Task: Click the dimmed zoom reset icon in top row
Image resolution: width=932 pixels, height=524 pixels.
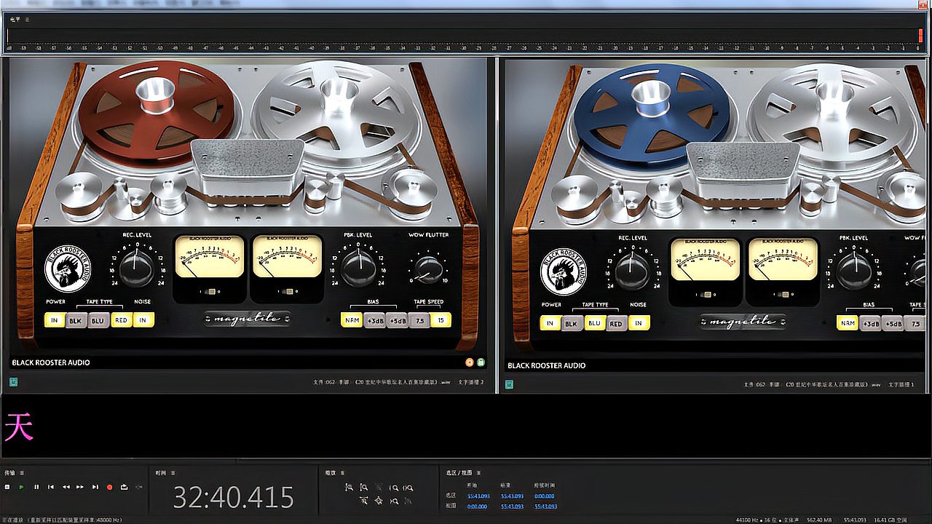Action: click(379, 488)
